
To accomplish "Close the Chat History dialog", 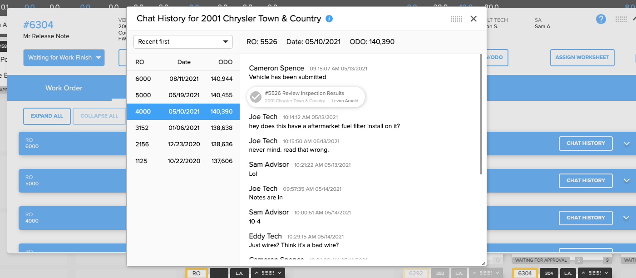I will (473, 19).
